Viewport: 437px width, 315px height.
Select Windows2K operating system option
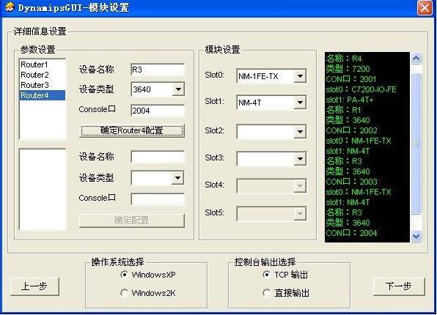148,293
